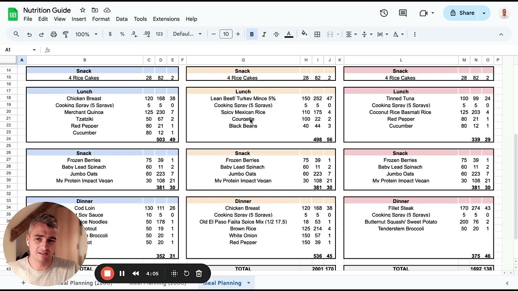
Task: Click the Share button
Action: [462, 13]
